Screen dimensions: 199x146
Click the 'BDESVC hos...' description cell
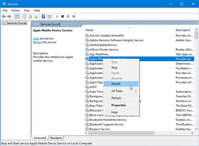[x=184, y=110]
